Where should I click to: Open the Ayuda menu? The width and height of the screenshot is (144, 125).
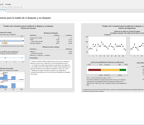tap(2, 4)
